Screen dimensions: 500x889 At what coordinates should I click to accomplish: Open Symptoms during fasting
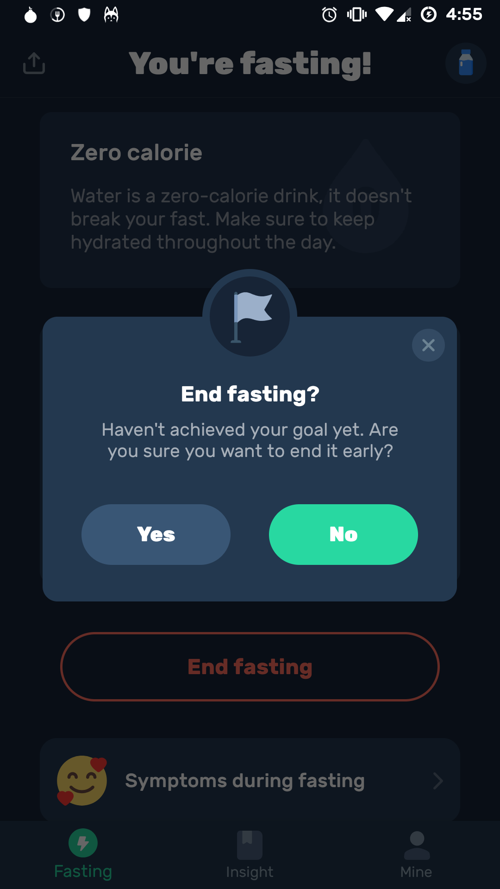[245, 781]
